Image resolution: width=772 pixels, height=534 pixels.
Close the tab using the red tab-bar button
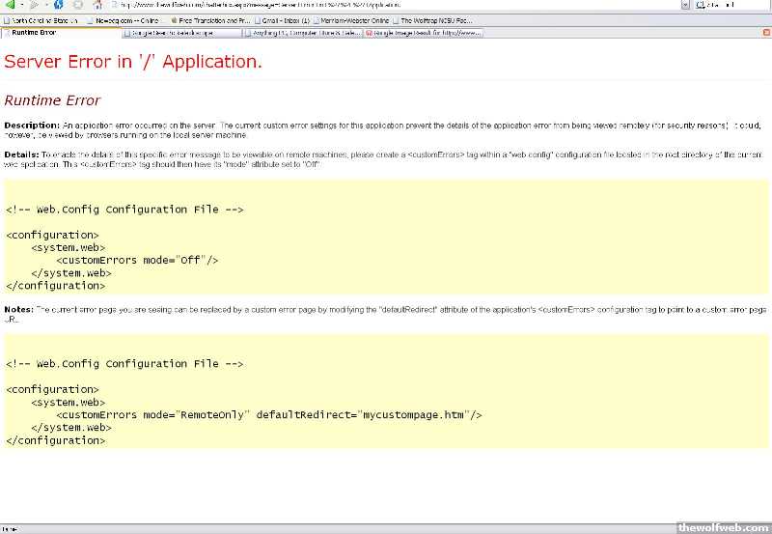pyautogui.click(x=765, y=33)
